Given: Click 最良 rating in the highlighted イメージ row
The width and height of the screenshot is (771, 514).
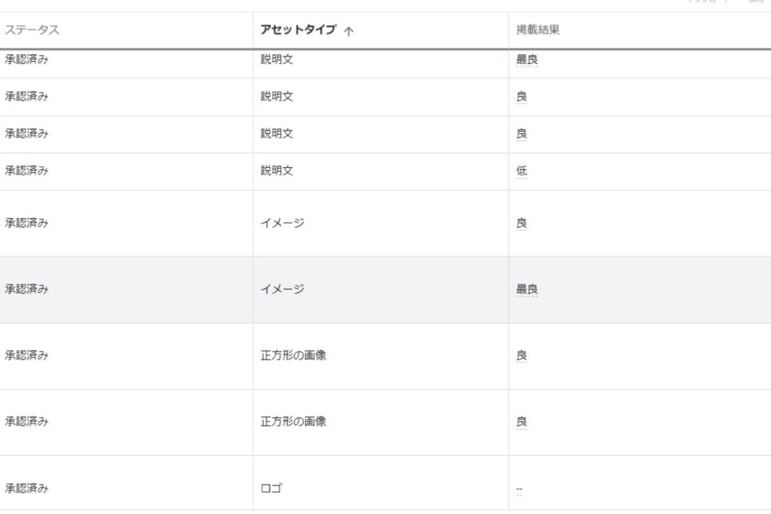Looking at the screenshot, I should click(527, 289).
